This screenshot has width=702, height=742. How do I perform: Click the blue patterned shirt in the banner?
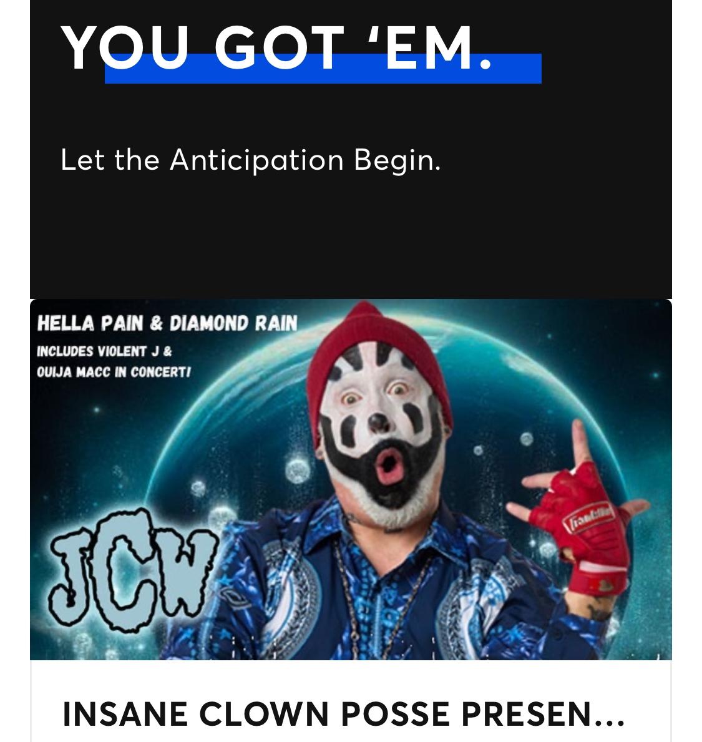click(378, 596)
